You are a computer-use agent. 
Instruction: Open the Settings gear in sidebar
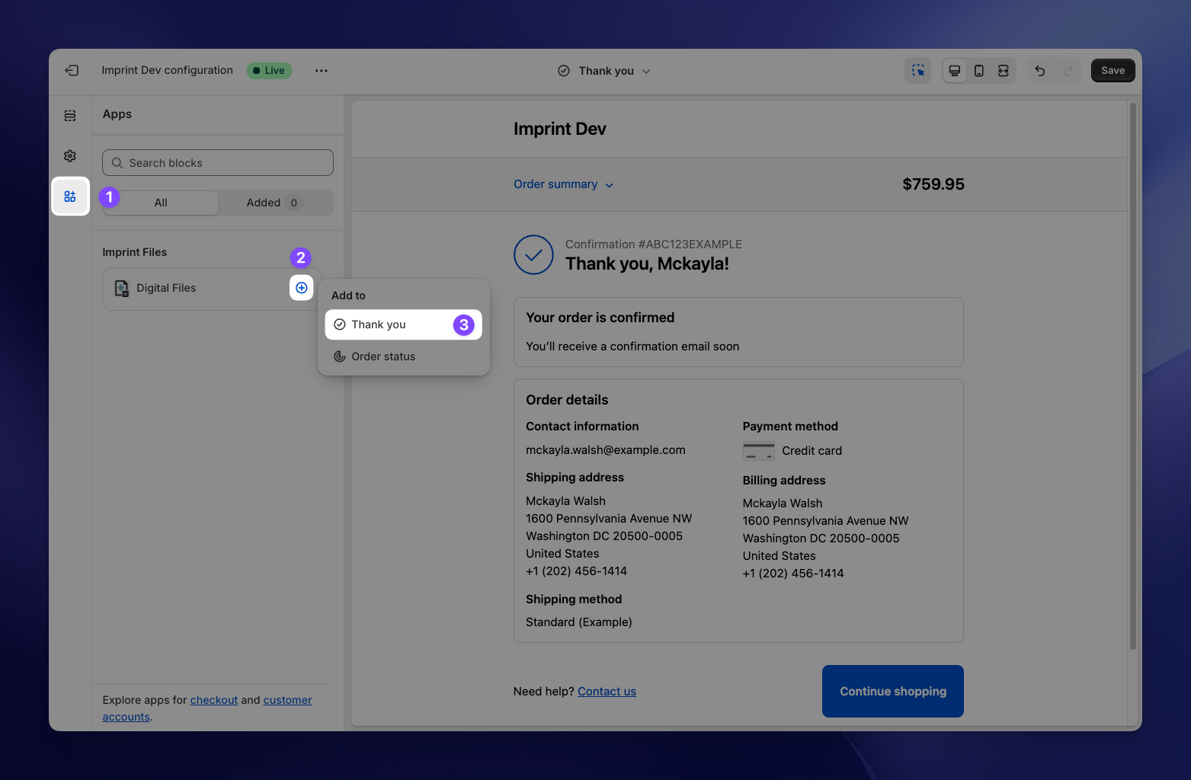pos(70,156)
